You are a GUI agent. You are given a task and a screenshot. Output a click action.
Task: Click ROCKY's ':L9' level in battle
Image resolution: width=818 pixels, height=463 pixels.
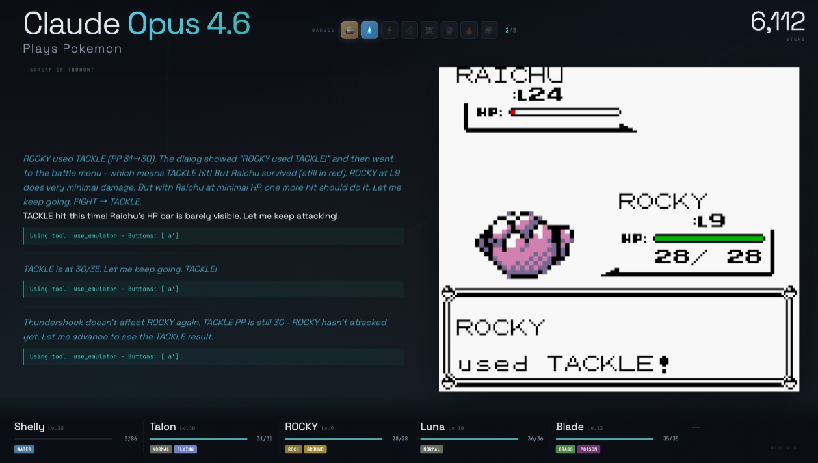click(x=709, y=221)
